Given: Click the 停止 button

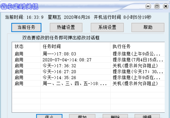Looking at the screenshot, I should click(49, 116).
